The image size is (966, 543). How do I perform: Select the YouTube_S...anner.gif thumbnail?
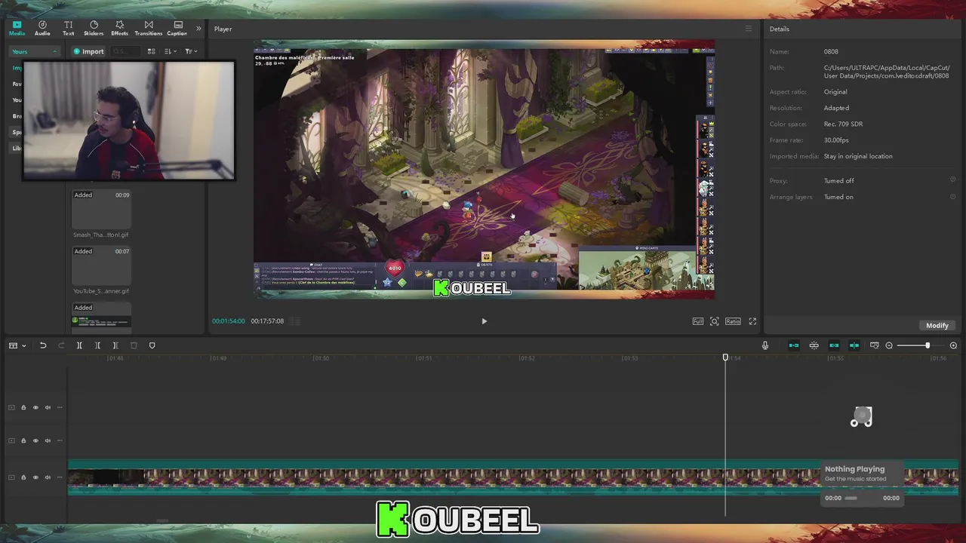[101, 265]
